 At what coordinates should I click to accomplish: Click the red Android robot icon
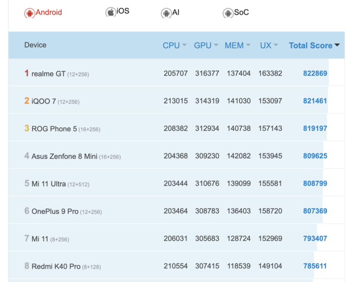29,13
